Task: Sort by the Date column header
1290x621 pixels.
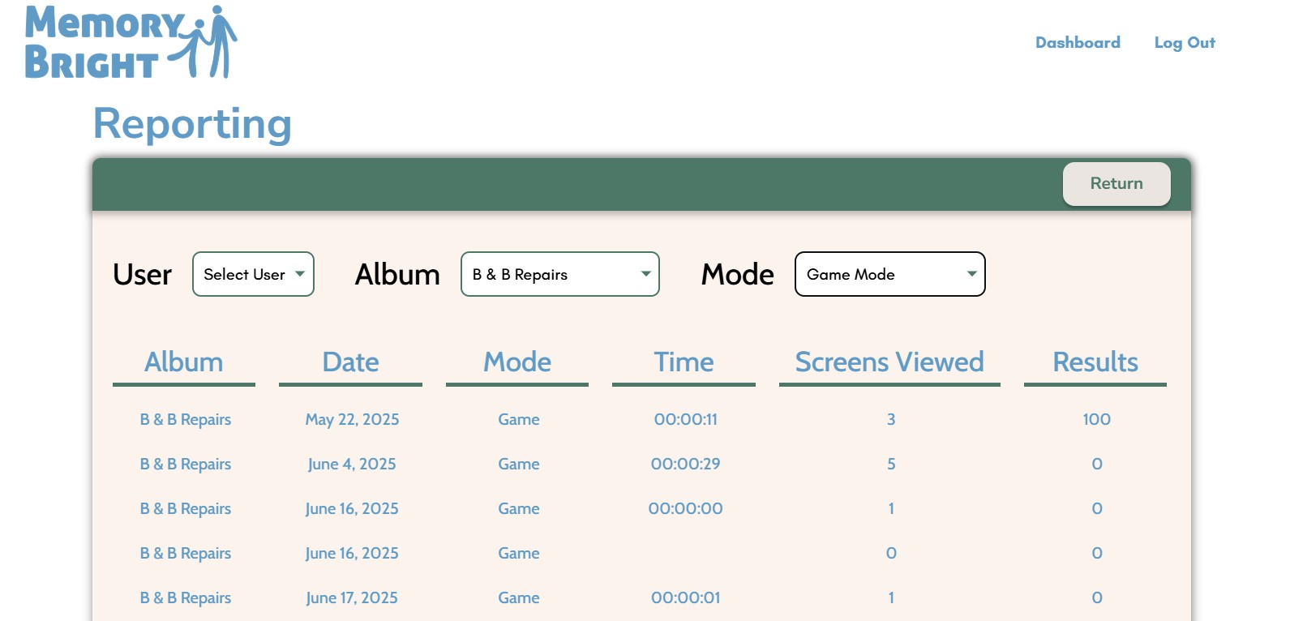Action: [x=350, y=362]
